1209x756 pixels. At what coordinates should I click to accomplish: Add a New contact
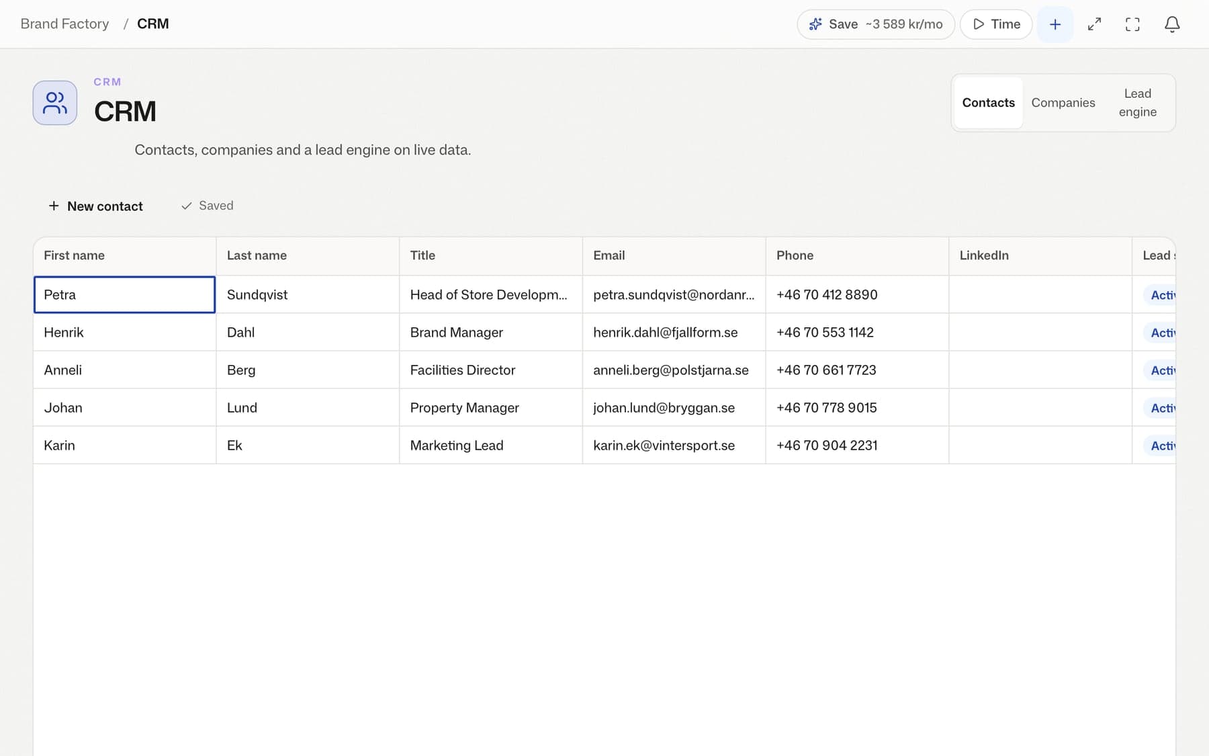(95, 206)
